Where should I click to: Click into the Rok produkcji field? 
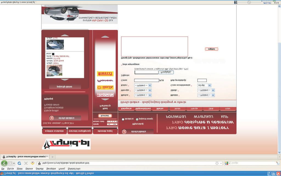202,80
